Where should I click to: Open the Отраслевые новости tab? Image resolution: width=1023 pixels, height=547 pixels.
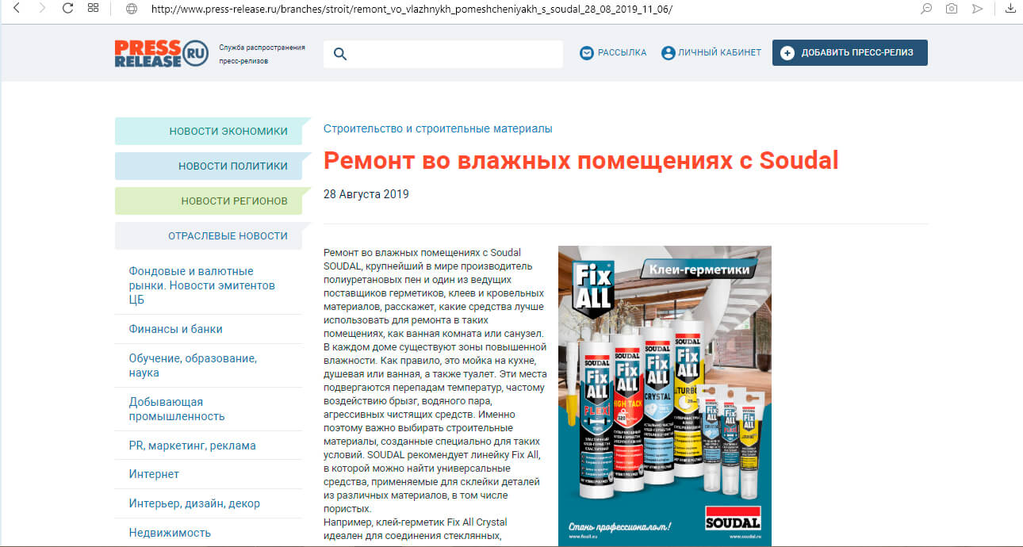[208, 235]
